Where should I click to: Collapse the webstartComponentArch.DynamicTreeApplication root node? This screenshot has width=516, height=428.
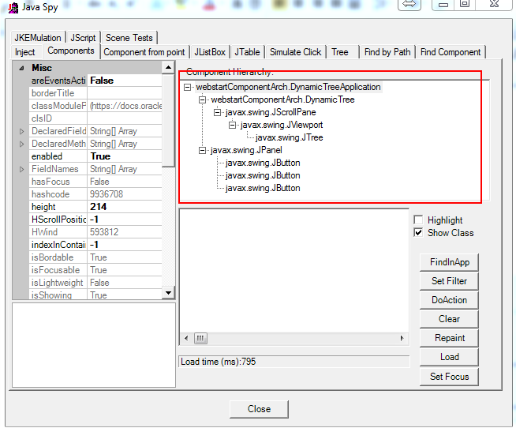188,87
